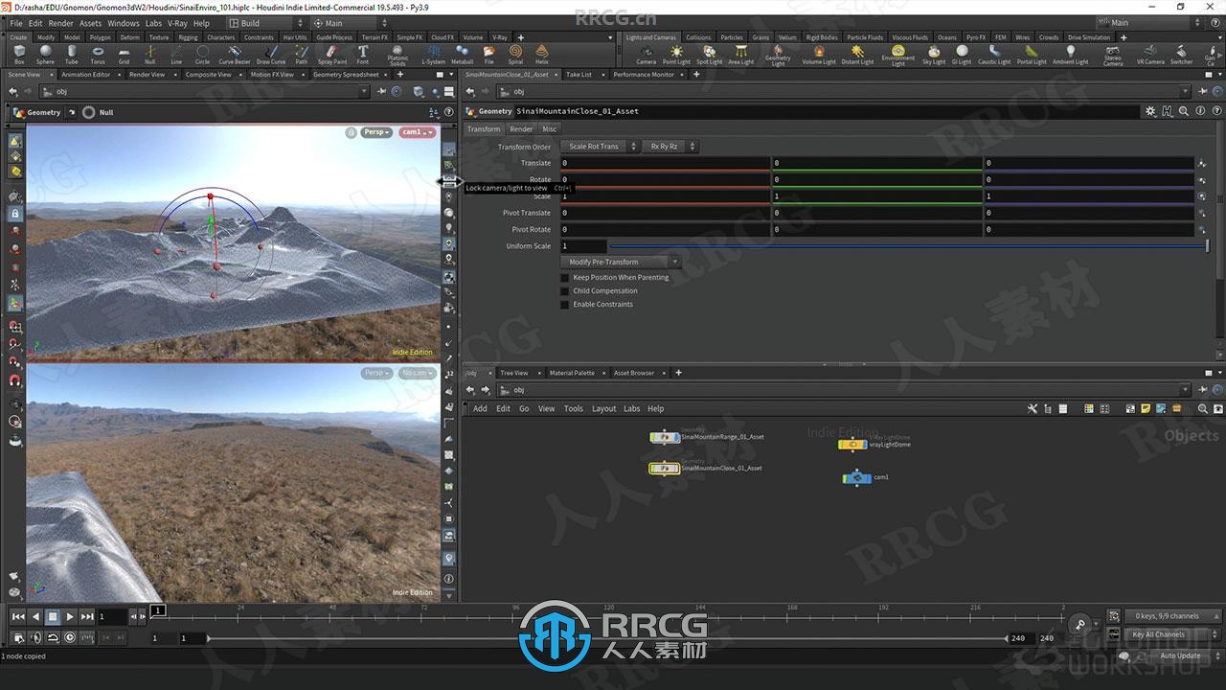Add an Area Light
The height and width of the screenshot is (690, 1226).
[740, 54]
